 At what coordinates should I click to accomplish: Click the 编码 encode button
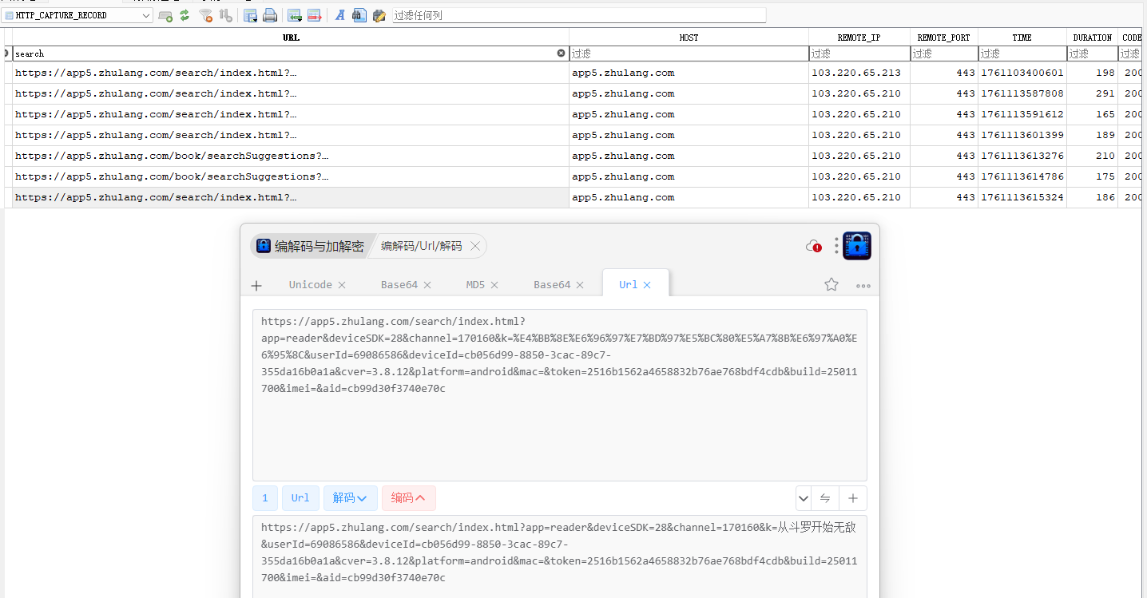409,498
